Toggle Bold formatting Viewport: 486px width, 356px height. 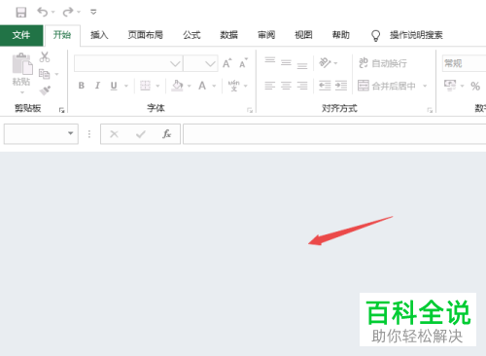point(82,86)
